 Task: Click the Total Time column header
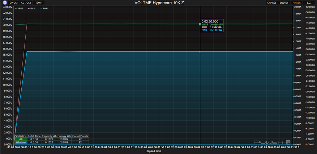pos(34,136)
